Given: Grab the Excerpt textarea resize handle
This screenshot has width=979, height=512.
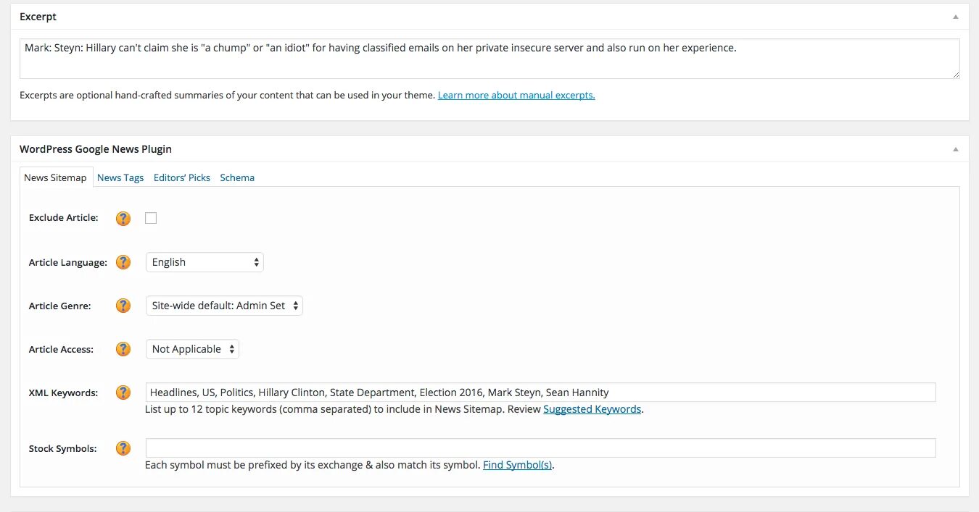Looking at the screenshot, I should click(x=956, y=75).
